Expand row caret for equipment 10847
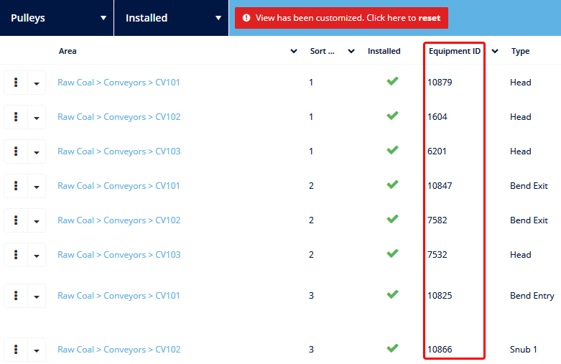The height and width of the screenshot is (364, 561). [37, 186]
